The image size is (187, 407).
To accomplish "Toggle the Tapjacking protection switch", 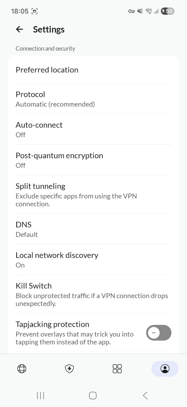I will pos(159,333).
